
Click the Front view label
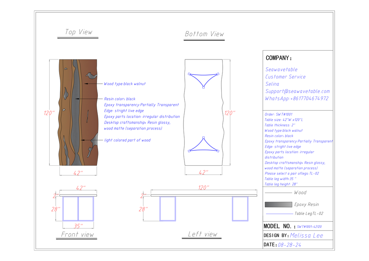click(x=77, y=234)
